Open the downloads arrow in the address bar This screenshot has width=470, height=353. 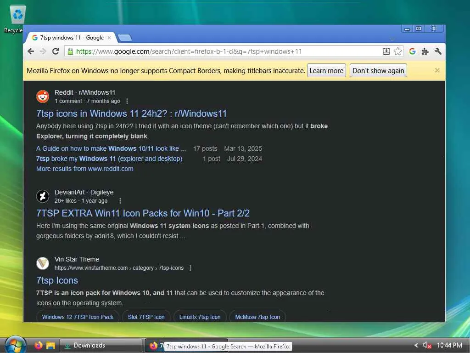coord(386,51)
